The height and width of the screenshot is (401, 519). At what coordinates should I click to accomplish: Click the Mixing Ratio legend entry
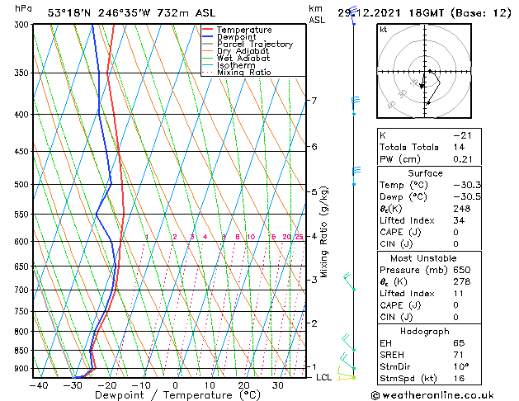click(x=243, y=73)
